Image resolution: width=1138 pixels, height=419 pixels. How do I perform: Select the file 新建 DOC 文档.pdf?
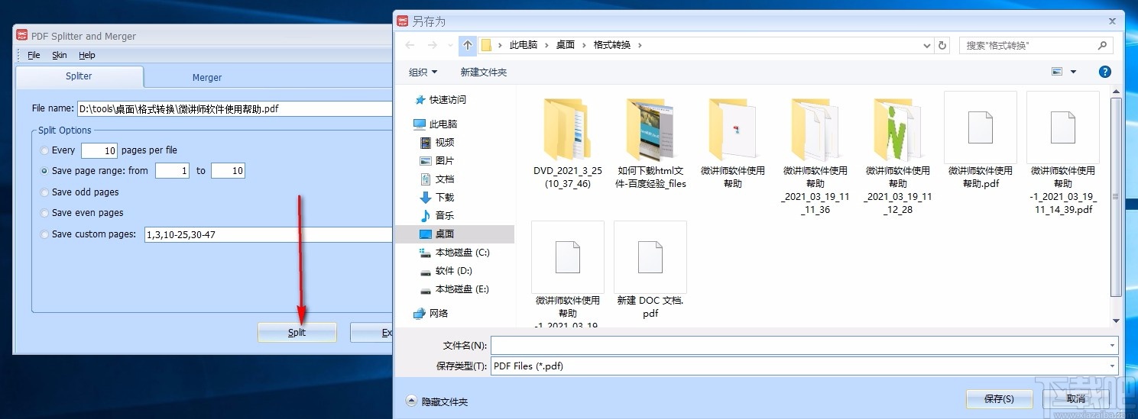click(x=650, y=271)
